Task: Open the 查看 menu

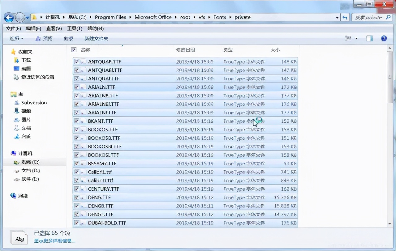Action: tap(54, 28)
